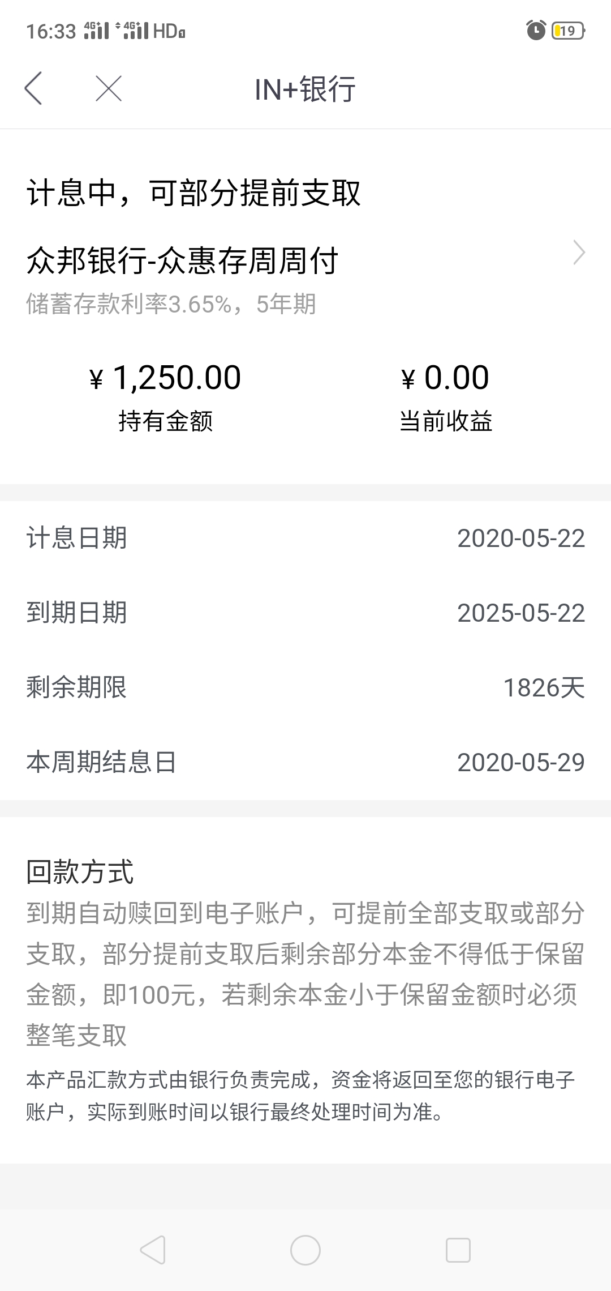Tap the first 4G signal bars icon
Image resolution: width=611 pixels, height=1291 pixels.
tap(96, 31)
